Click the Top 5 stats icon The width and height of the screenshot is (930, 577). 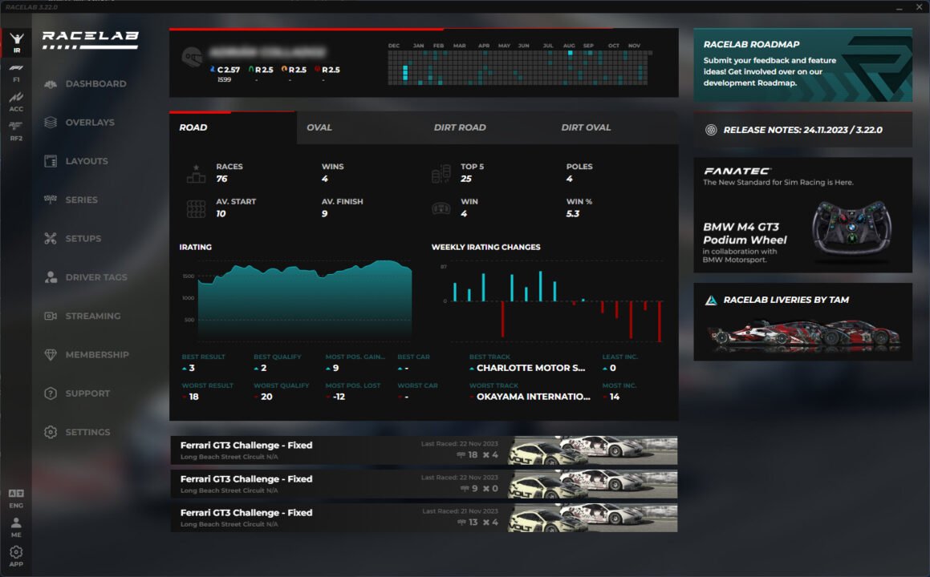[441, 174]
